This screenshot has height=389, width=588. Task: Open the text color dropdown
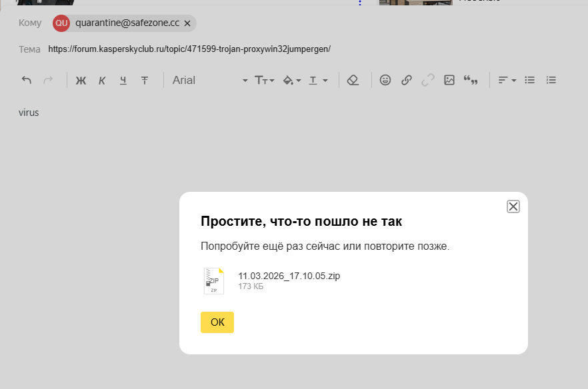click(x=319, y=80)
